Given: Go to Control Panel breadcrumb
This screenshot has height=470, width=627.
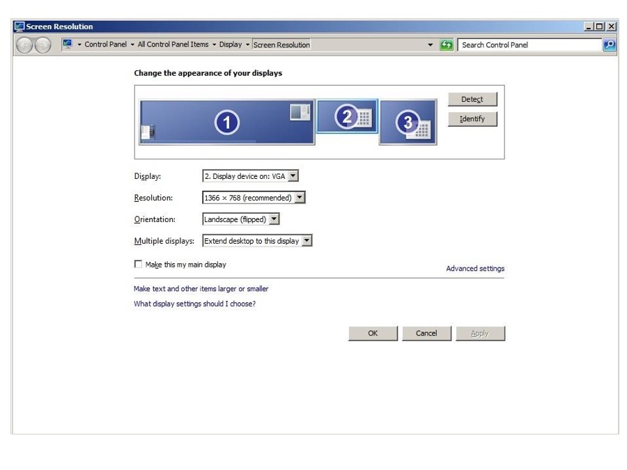Looking at the screenshot, I should point(105,45).
